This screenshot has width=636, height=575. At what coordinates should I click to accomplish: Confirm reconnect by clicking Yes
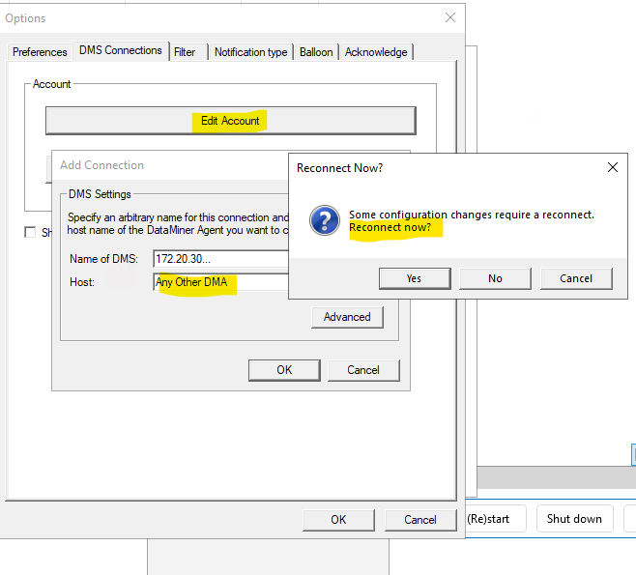tap(414, 278)
